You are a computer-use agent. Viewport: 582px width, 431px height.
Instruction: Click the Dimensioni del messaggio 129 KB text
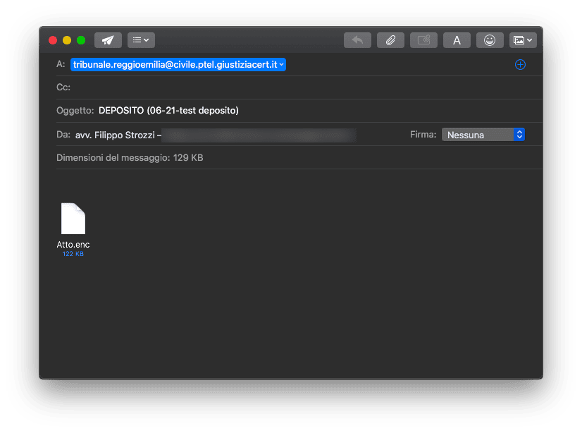pyautogui.click(x=130, y=158)
